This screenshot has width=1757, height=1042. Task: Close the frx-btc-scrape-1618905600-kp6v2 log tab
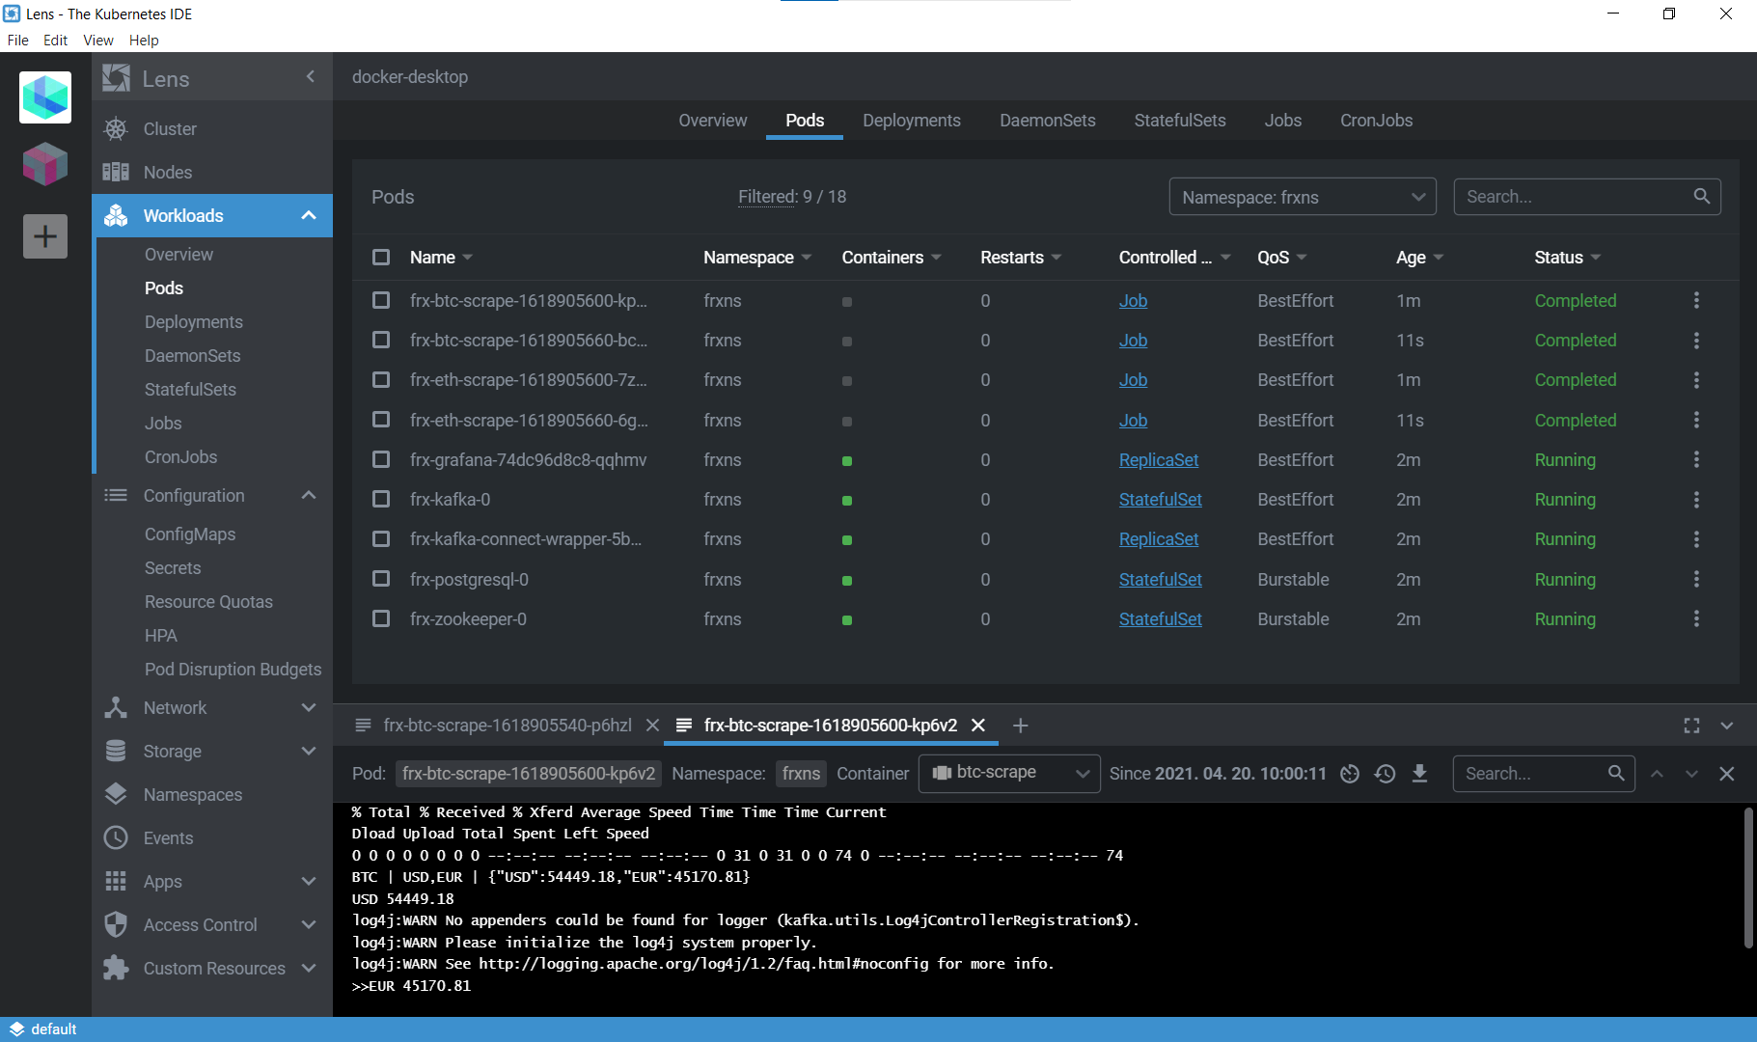(977, 725)
